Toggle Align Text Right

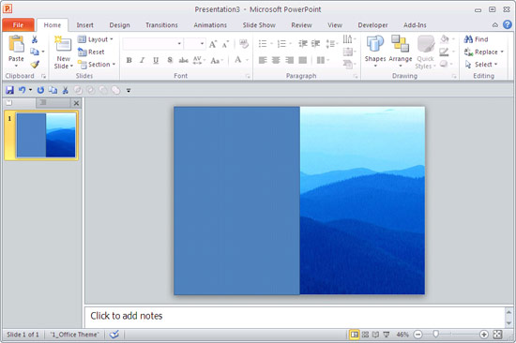click(289, 60)
